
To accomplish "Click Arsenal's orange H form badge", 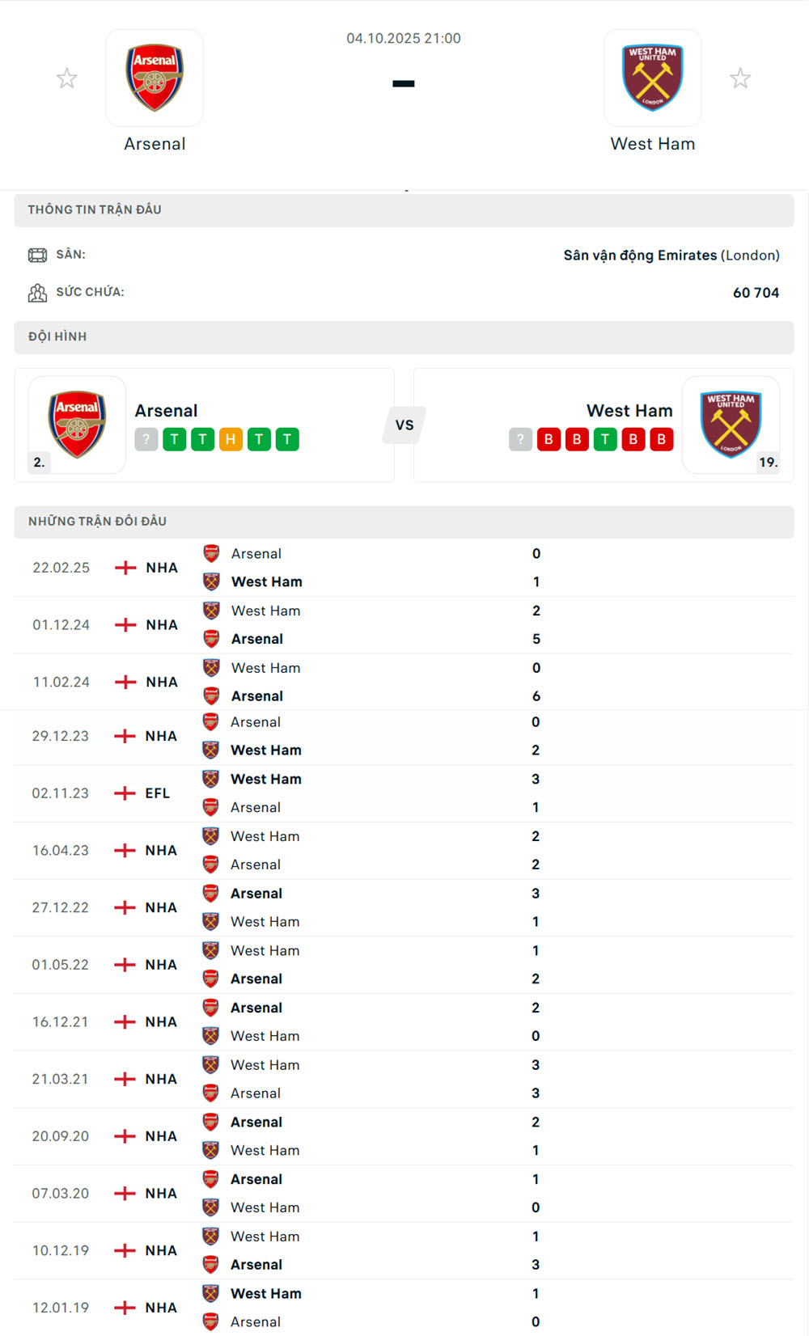I will [230, 439].
